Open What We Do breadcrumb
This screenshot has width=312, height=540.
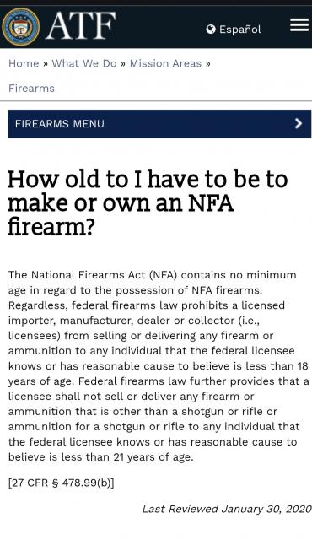[84, 63]
